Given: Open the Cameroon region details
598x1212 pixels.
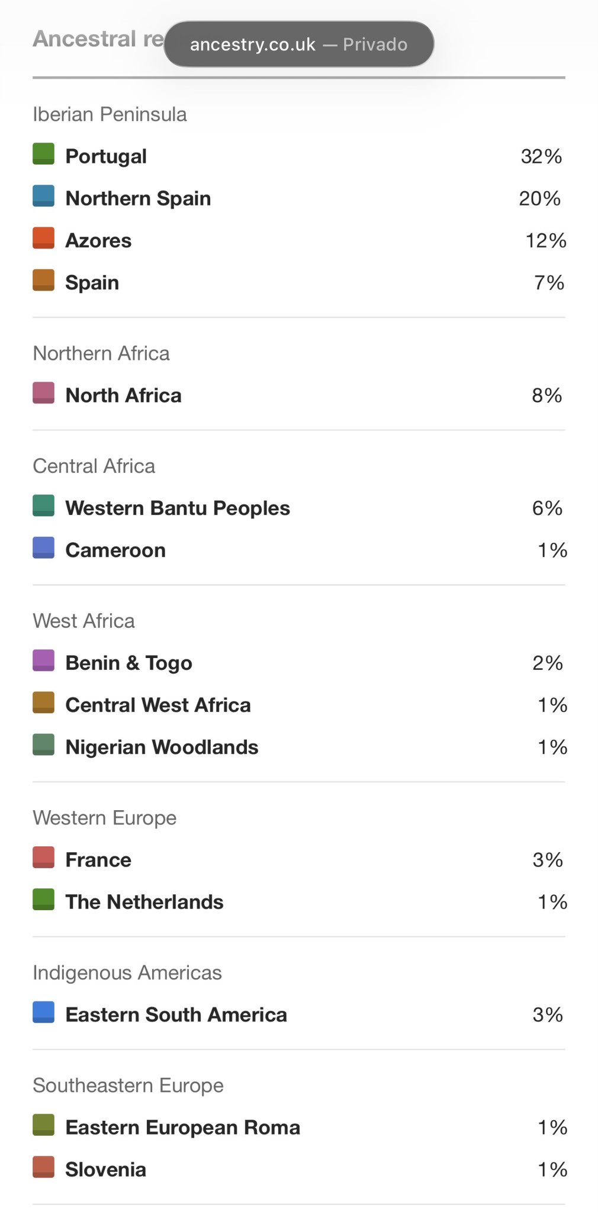Looking at the screenshot, I should pos(115,550).
